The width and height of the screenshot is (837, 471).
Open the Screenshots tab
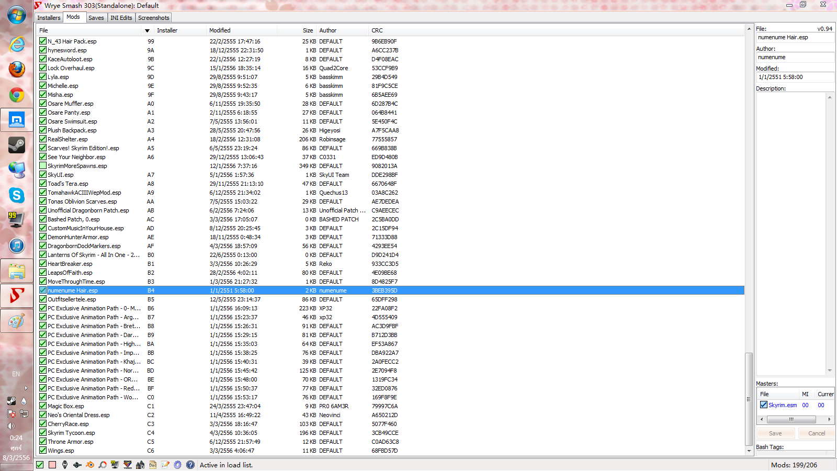(154, 18)
